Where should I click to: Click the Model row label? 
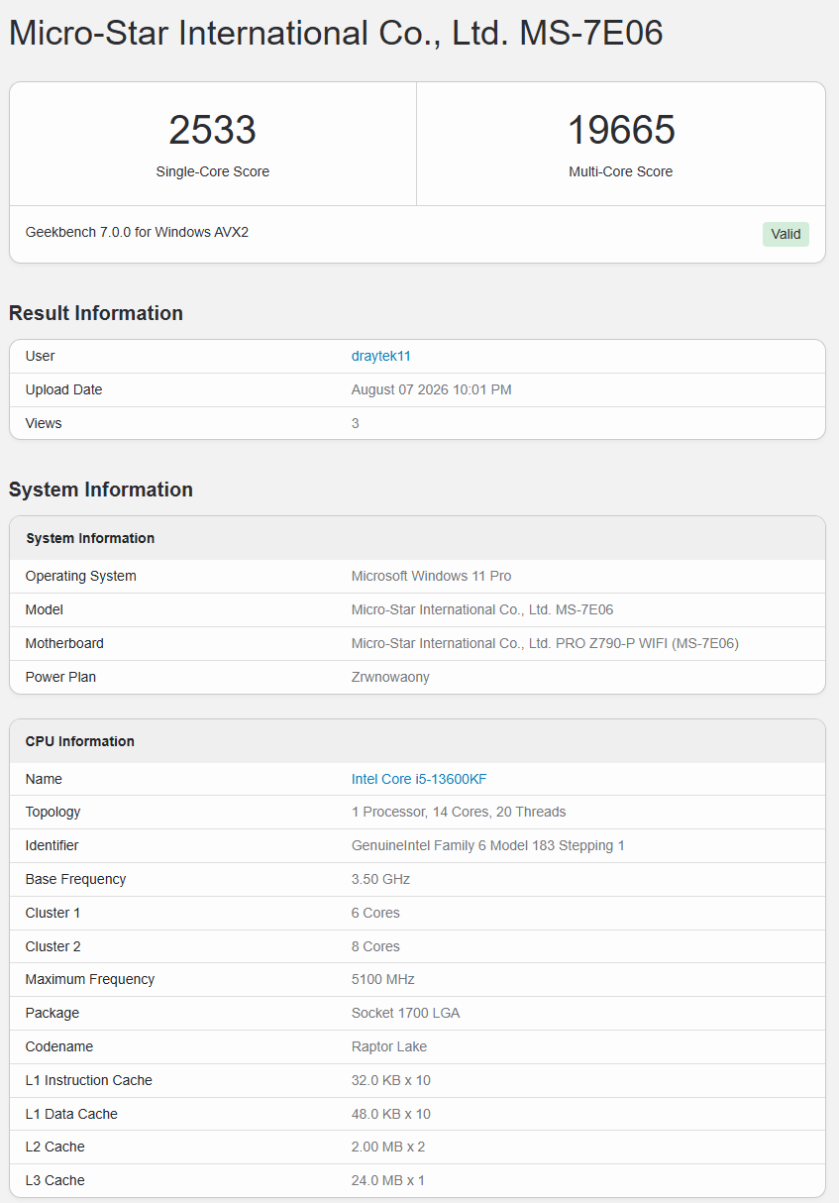click(x=45, y=609)
